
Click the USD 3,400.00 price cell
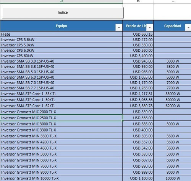pos(138,56)
